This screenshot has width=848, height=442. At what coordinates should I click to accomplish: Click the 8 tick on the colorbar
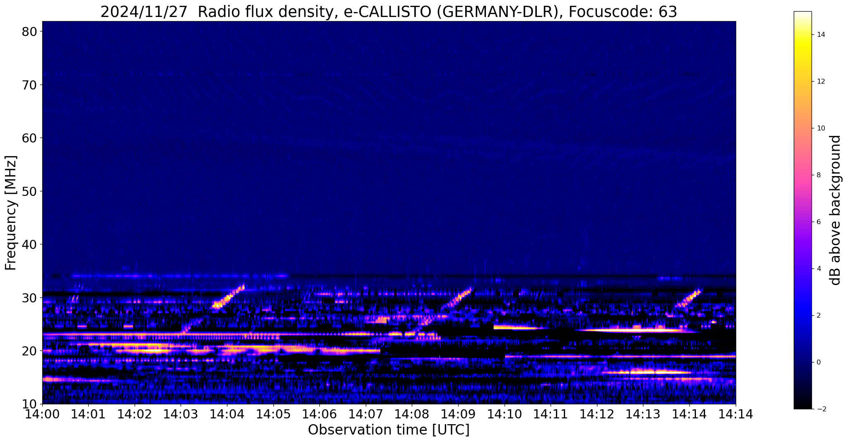(x=819, y=175)
